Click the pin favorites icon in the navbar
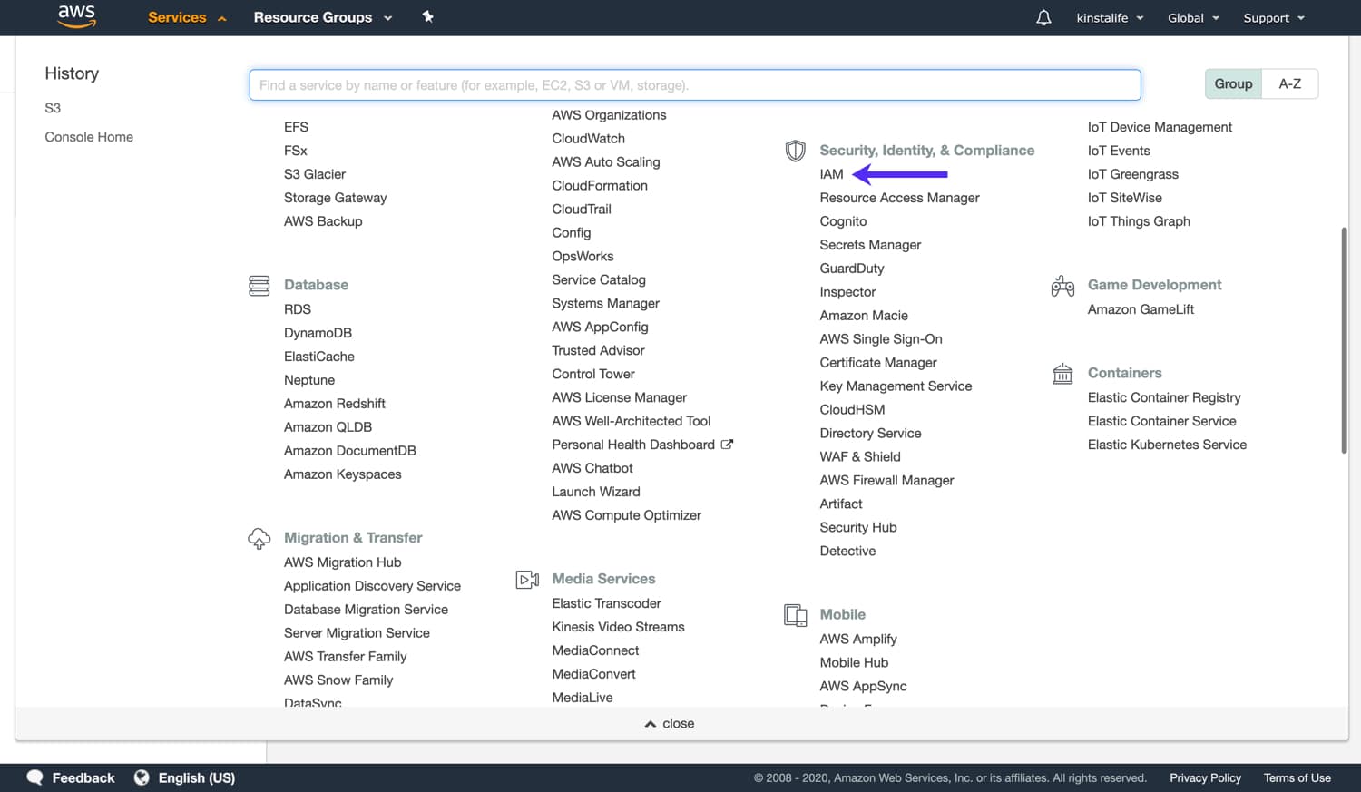 coord(427,17)
